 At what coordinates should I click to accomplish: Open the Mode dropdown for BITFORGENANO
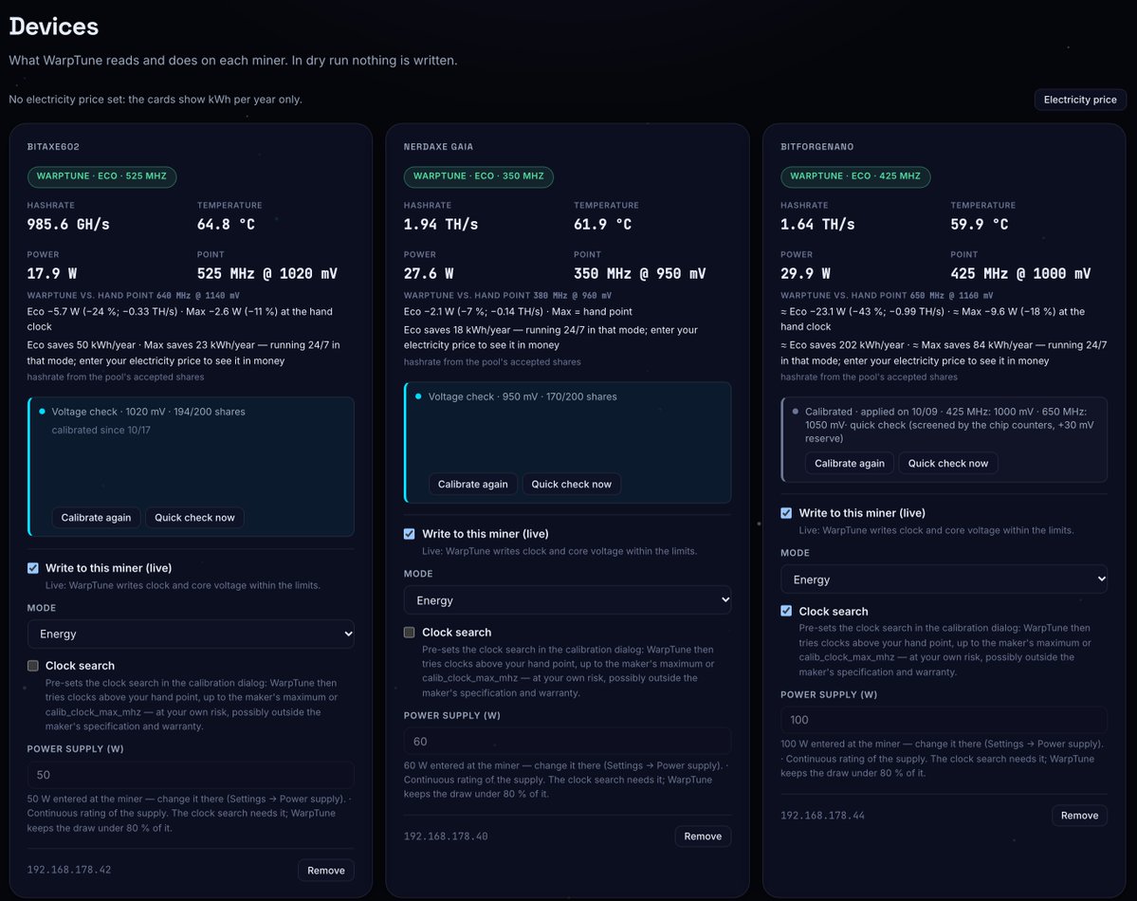pos(944,579)
